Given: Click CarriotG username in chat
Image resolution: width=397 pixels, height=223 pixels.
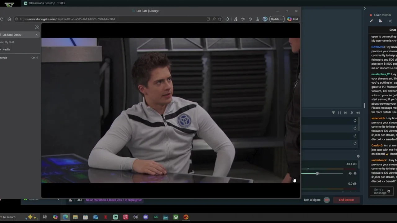Looking at the screenshot, I should click(x=377, y=146).
